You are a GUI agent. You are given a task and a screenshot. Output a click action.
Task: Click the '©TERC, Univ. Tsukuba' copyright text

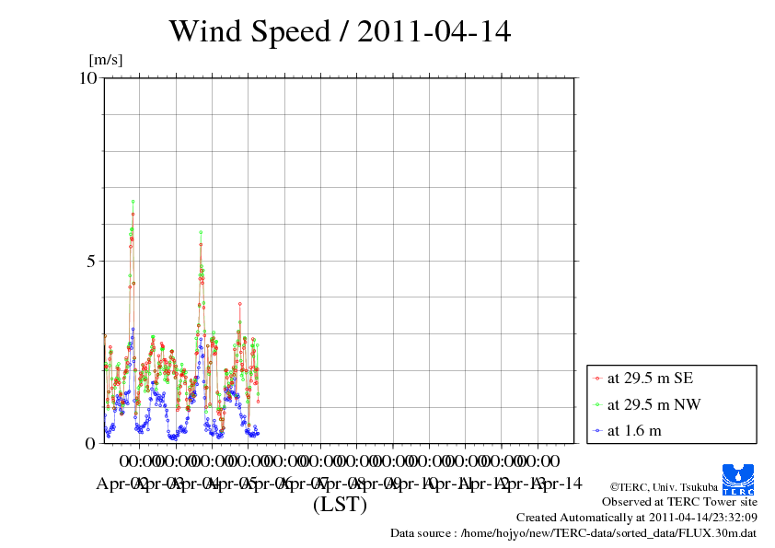(663, 486)
